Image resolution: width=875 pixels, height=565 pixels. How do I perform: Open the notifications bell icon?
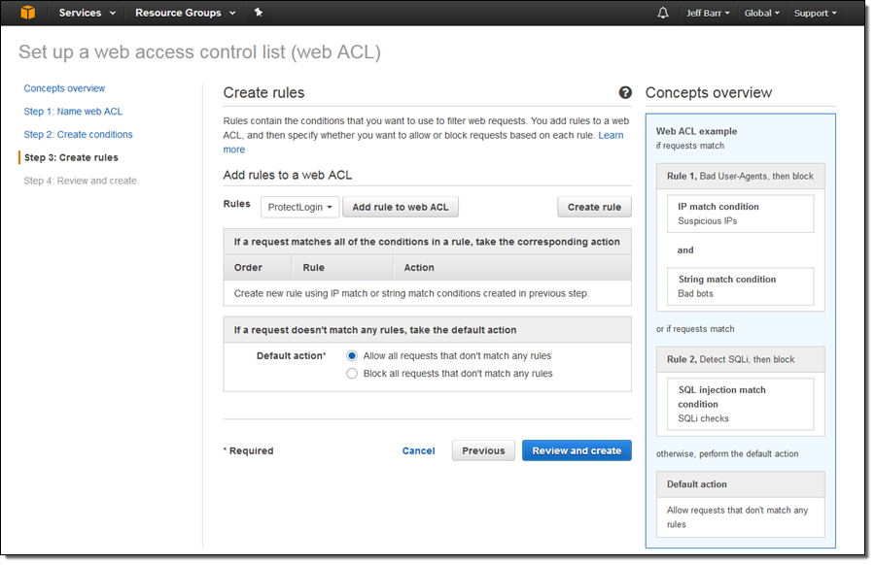coord(663,13)
